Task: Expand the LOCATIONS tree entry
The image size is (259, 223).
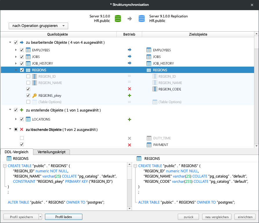Action: [x=16, y=119]
